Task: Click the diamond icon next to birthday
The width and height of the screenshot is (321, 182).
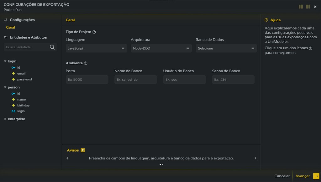Action: point(13,105)
